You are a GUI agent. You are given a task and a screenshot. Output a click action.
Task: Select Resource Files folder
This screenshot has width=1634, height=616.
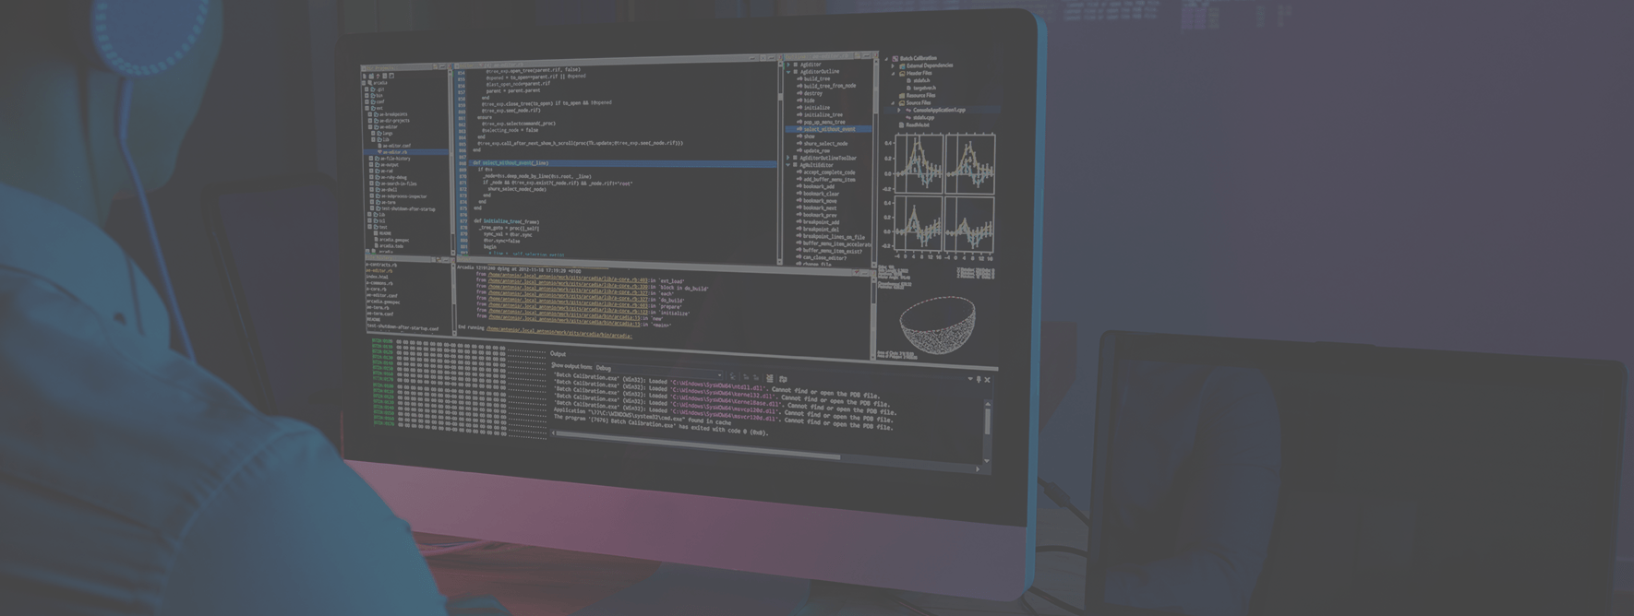click(x=920, y=95)
